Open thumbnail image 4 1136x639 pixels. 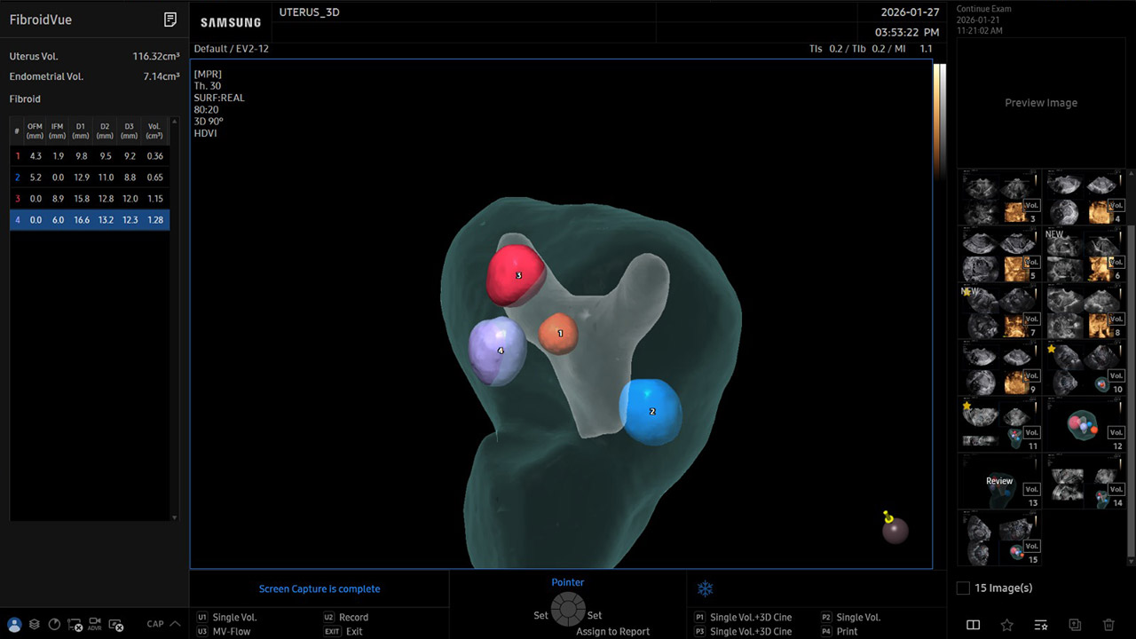click(x=1085, y=197)
